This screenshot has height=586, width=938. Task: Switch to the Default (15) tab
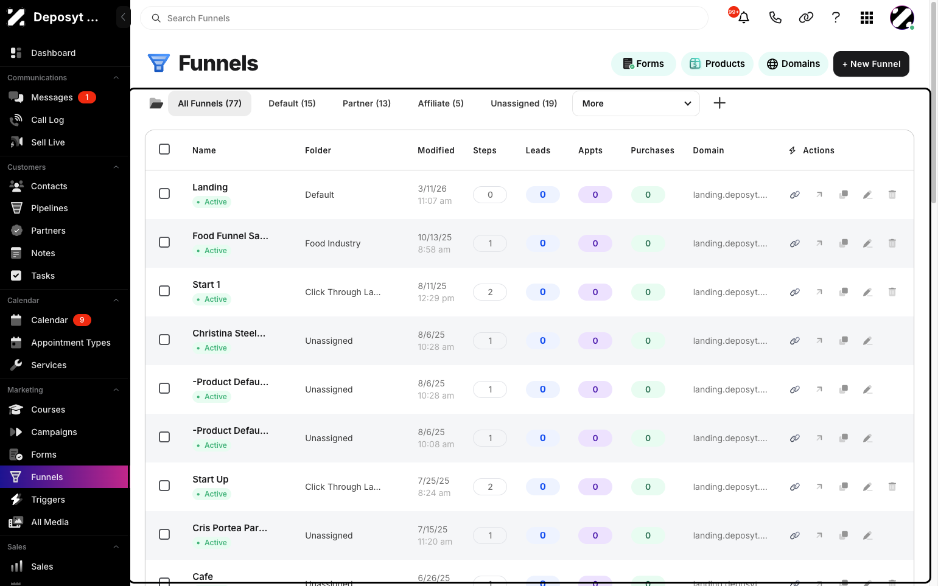tap(292, 103)
